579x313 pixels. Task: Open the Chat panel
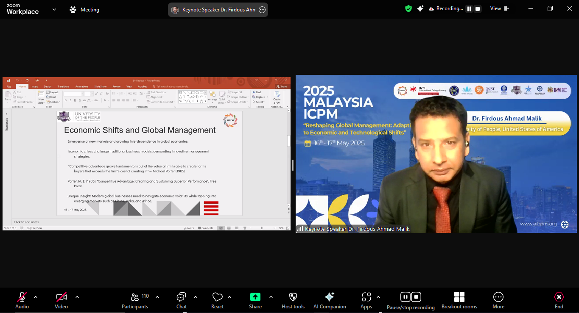(182, 300)
